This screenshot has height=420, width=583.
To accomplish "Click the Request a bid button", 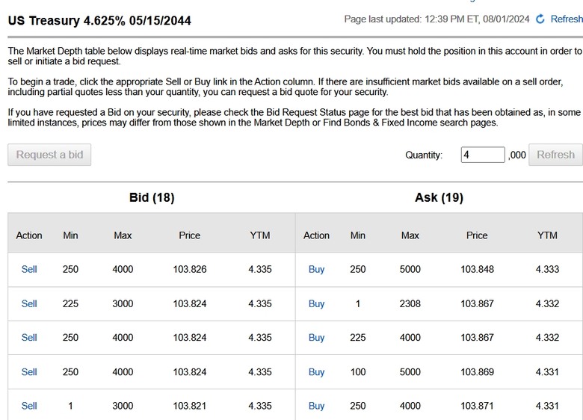I will point(49,155).
